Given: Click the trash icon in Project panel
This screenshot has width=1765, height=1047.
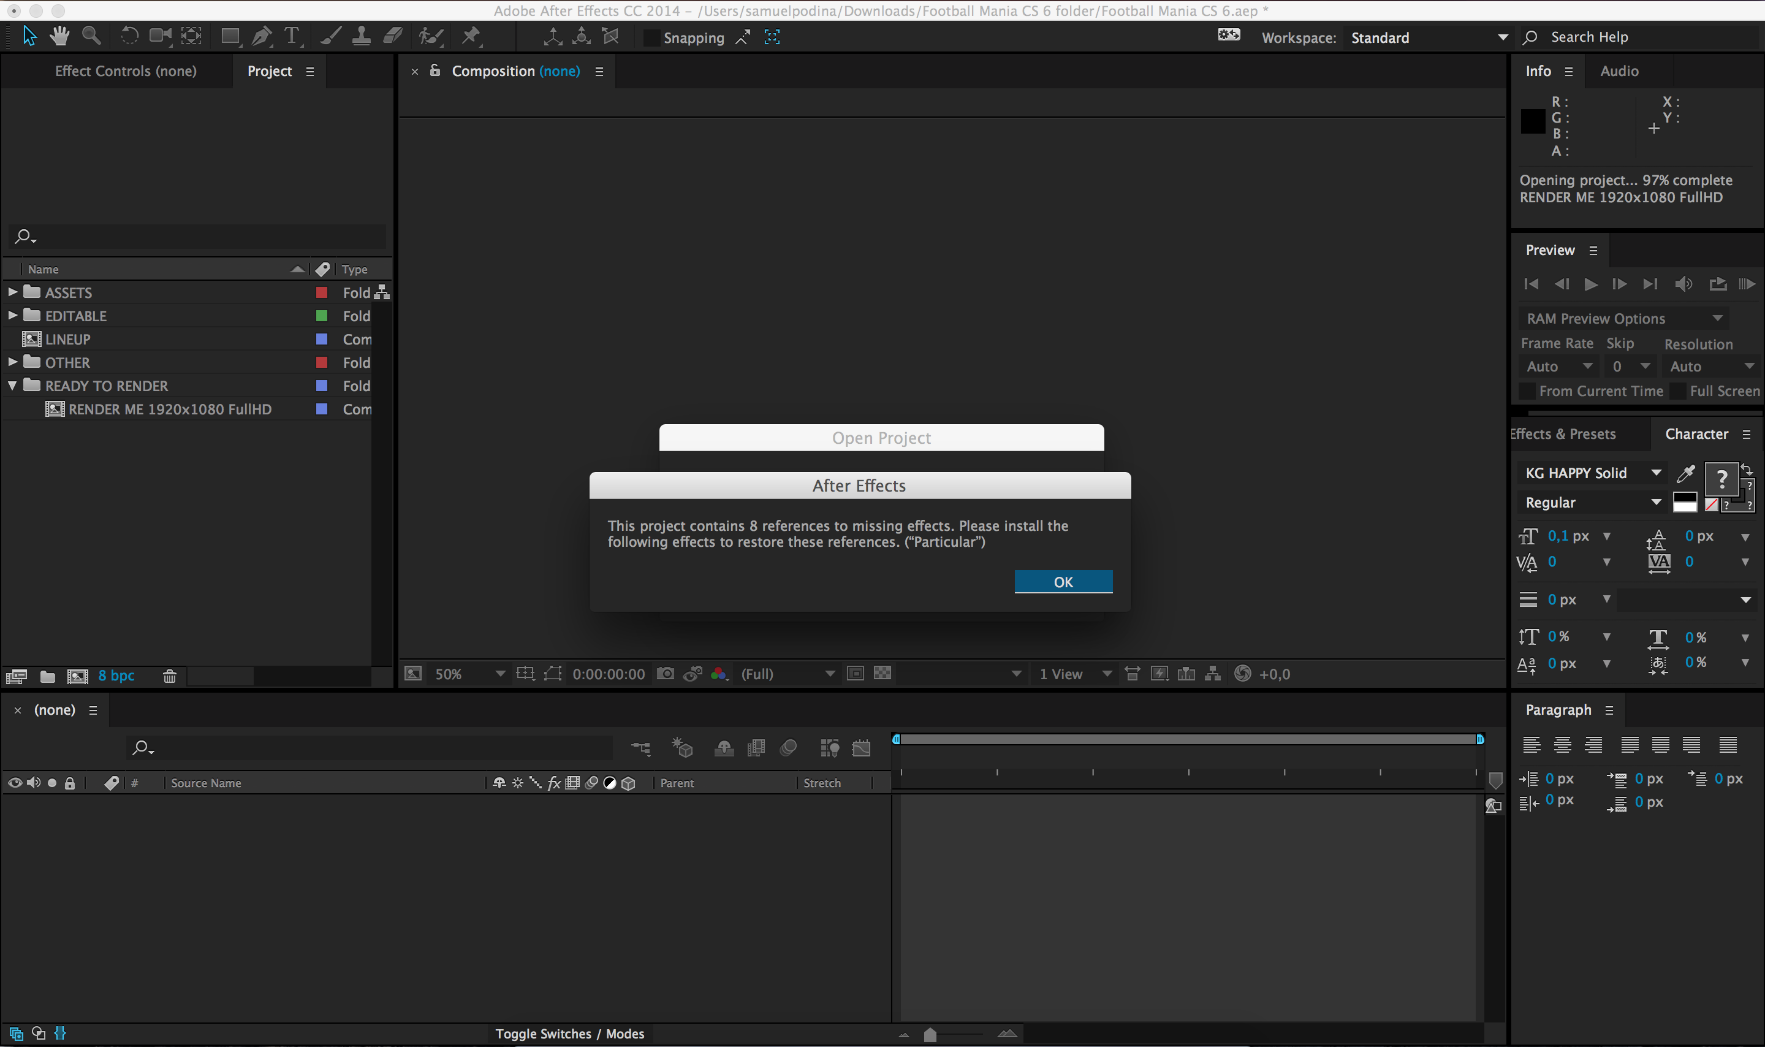Looking at the screenshot, I should coord(169,676).
